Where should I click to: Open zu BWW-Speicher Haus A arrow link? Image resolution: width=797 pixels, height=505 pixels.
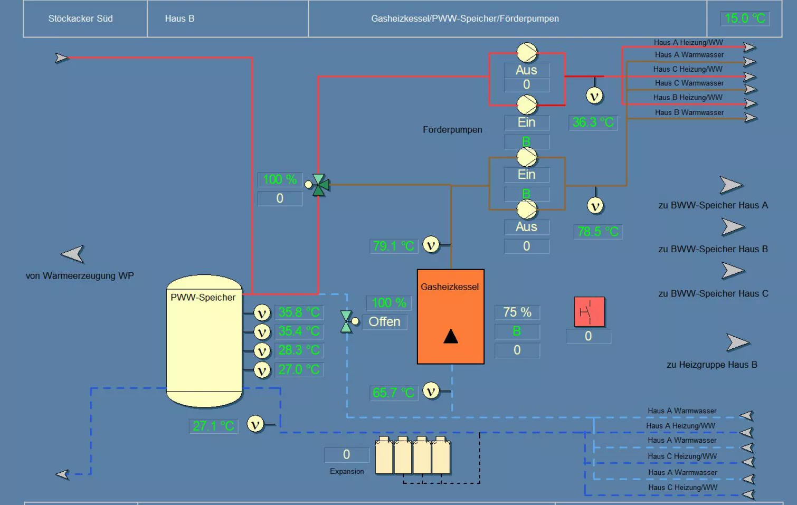point(731,185)
